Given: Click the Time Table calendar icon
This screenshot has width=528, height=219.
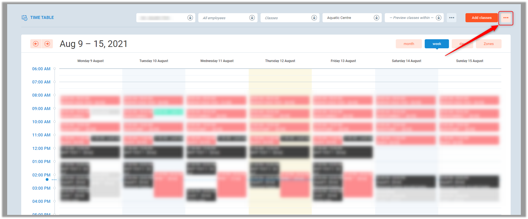Looking at the screenshot, I should [x=25, y=18].
